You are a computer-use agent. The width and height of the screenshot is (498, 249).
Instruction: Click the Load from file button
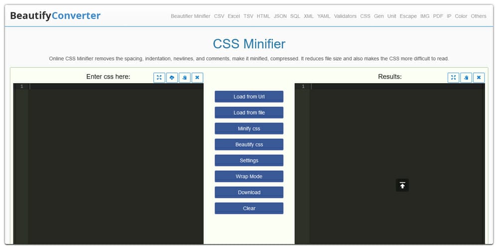click(x=249, y=113)
